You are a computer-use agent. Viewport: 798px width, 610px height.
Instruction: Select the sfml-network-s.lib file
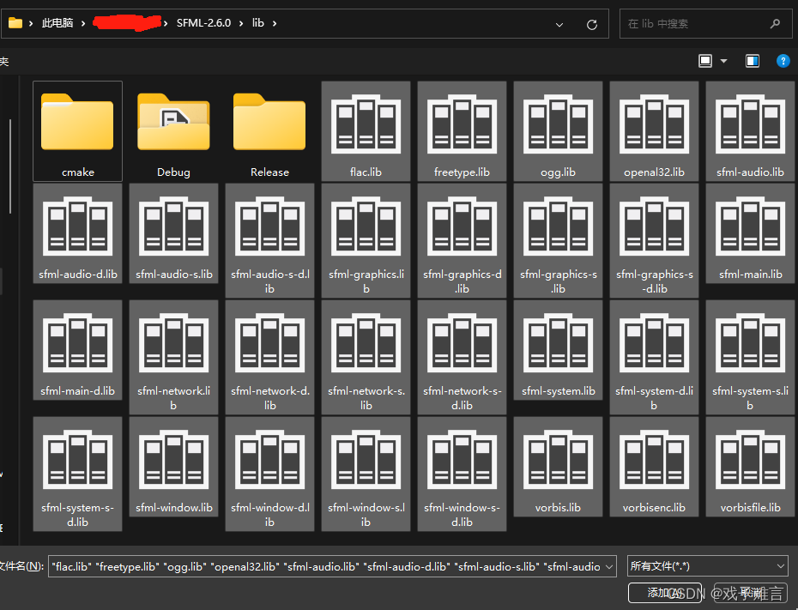tap(366, 357)
